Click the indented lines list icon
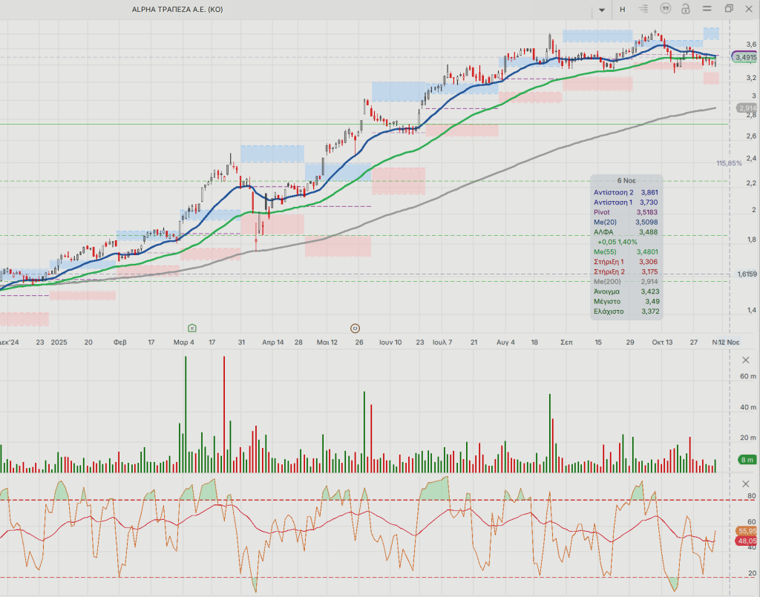 [643, 9]
